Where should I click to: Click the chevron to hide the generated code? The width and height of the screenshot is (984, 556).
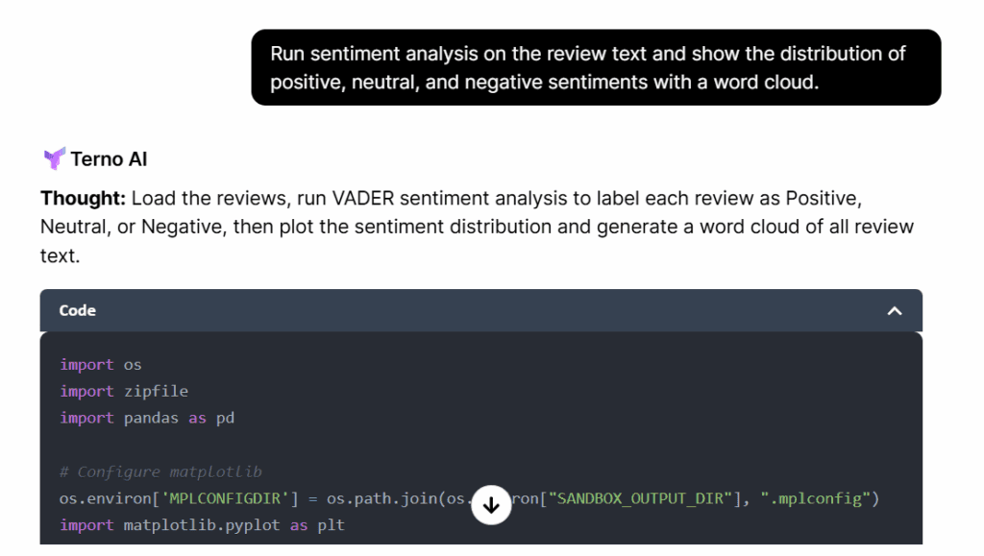pos(894,310)
